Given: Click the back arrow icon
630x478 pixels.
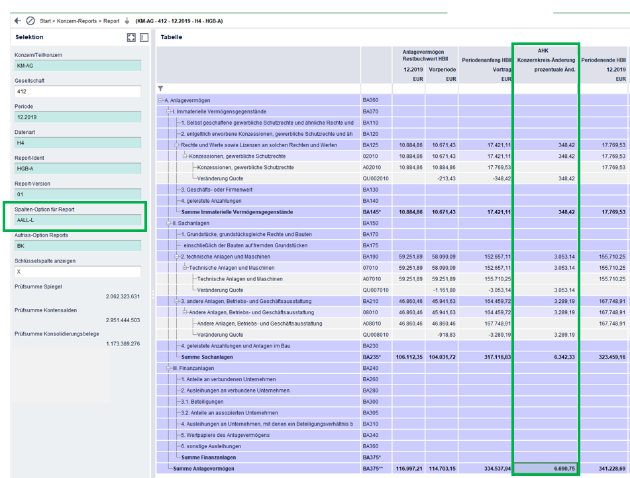Looking at the screenshot, I should click(x=18, y=21).
